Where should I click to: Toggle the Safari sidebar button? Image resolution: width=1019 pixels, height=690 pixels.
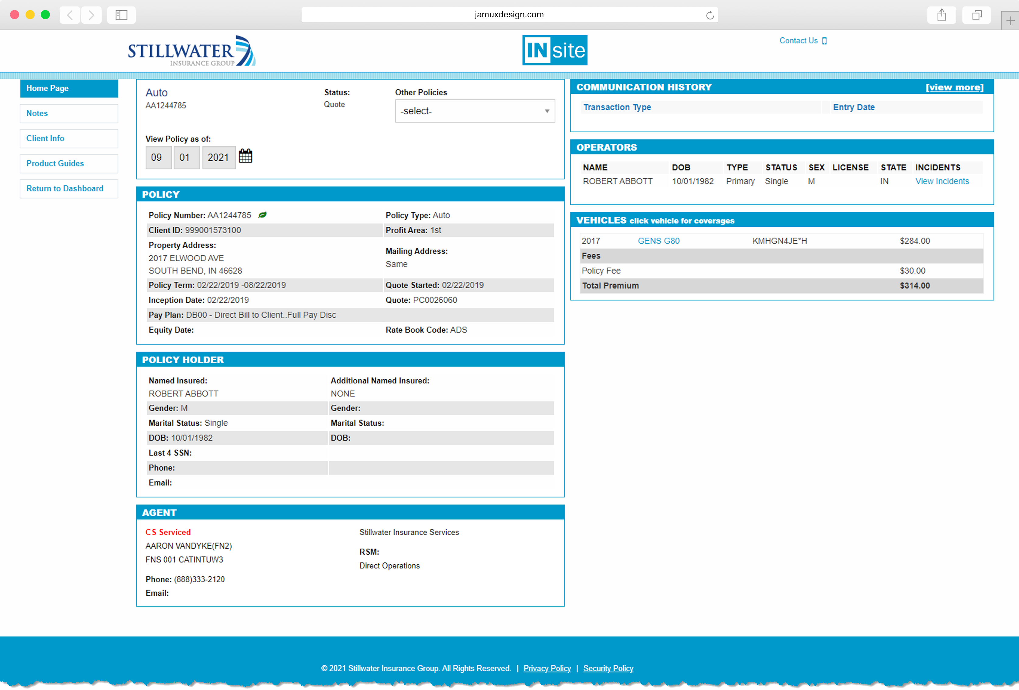point(121,15)
